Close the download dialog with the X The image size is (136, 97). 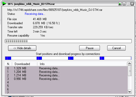[x=132, y=4]
